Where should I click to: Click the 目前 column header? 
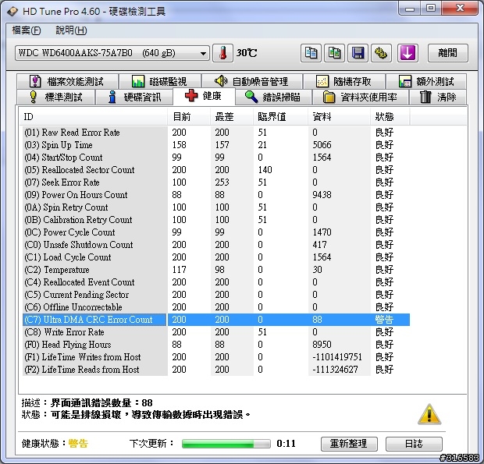(x=189, y=116)
